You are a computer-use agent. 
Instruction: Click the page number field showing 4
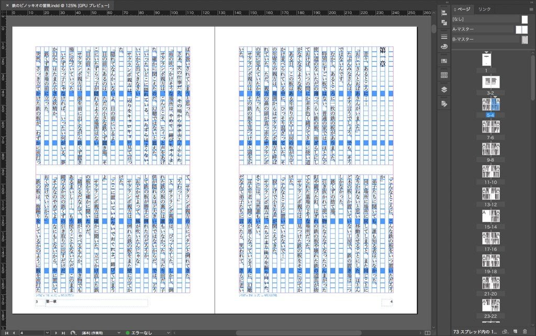pyautogui.click(x=31, y=332)
